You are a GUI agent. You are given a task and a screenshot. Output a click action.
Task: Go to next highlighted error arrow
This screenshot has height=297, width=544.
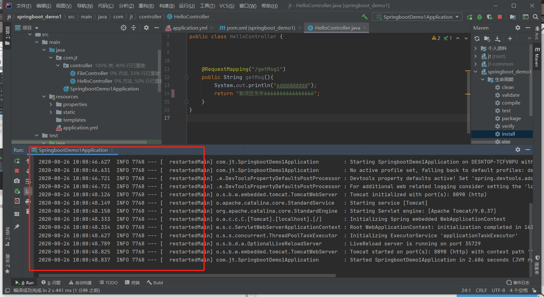coord(466,38)
